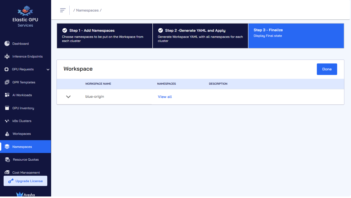Navigate to k8s Clusters
Screen dimensions: 351x198
coord(25,121)
